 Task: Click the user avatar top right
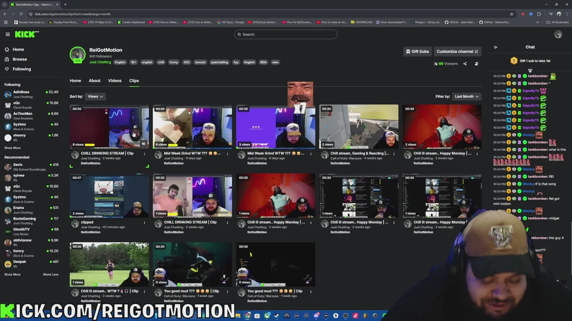pyautogui.click(x=558, y=34)
